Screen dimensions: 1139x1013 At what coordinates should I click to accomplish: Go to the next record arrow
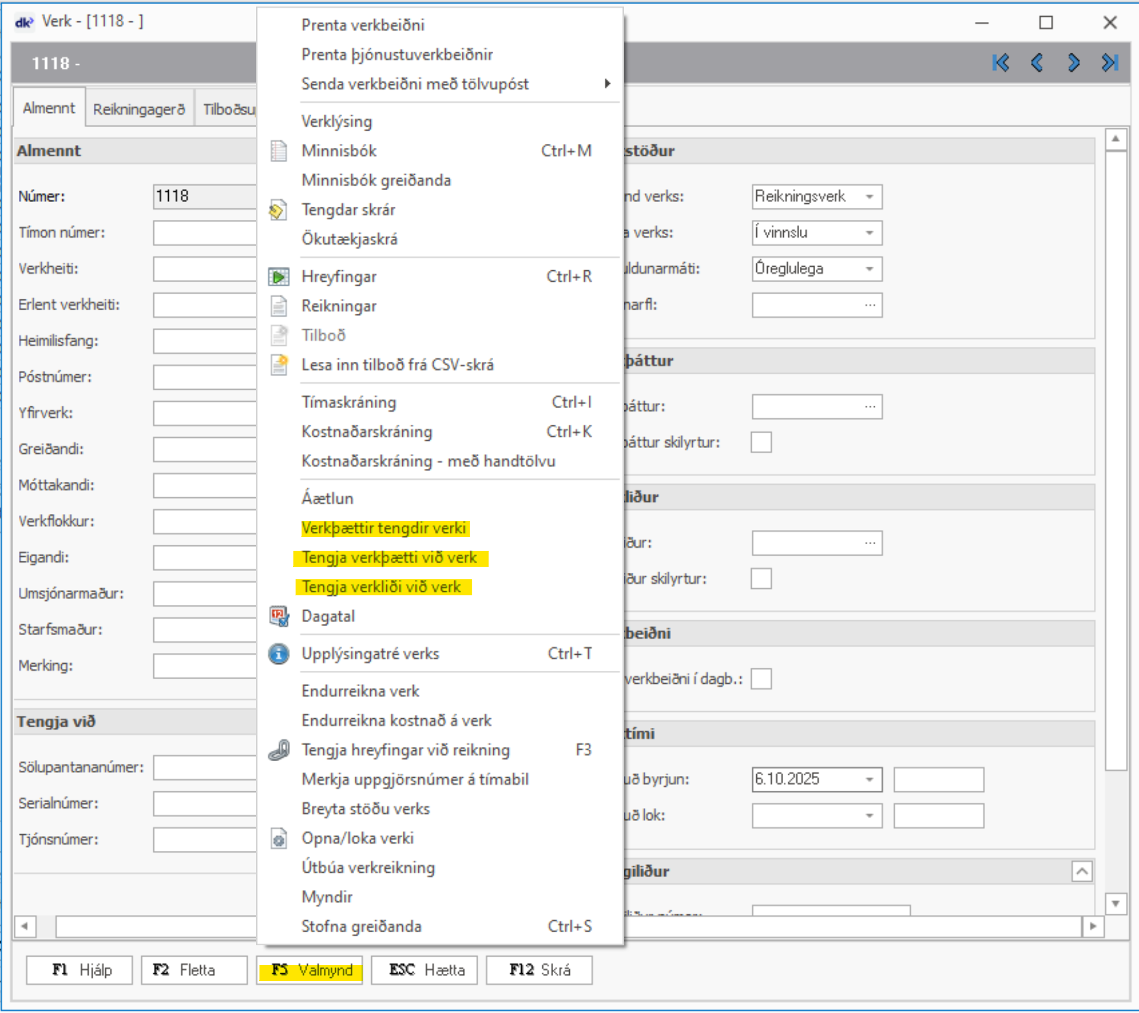[x=1073, y=63]
